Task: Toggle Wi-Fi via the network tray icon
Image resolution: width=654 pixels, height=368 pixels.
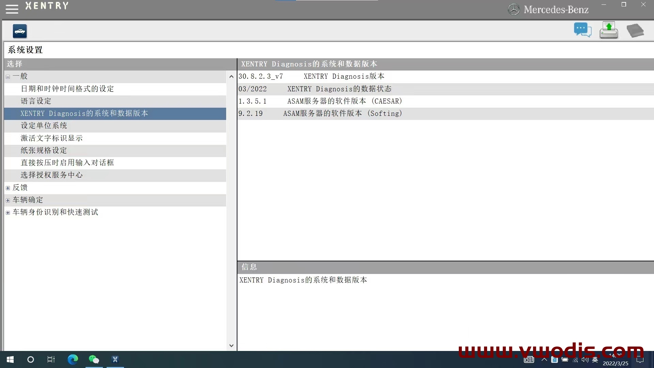Action: [x=575, y=360]
